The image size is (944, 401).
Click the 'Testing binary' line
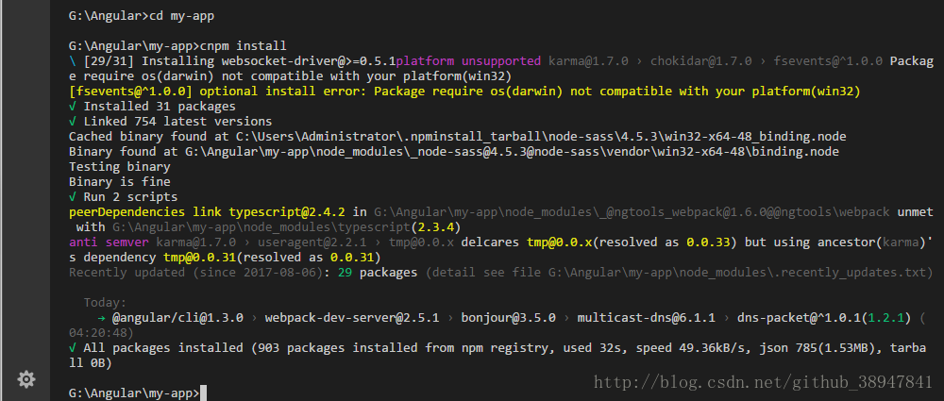pyautogui.click(x=120, y=167)
